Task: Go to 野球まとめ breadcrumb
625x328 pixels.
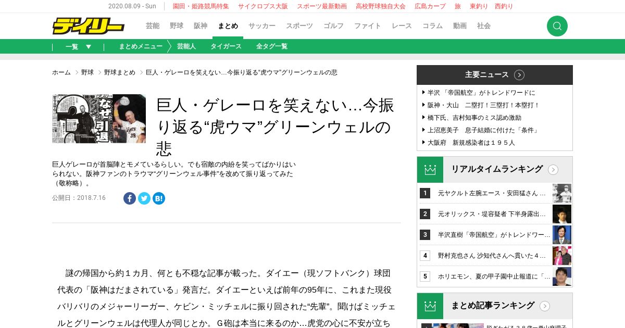Action: point(120,72)
